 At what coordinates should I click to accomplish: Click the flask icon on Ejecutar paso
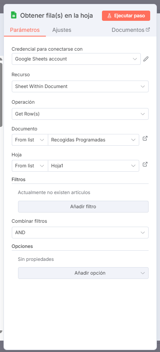coord(109,16)
